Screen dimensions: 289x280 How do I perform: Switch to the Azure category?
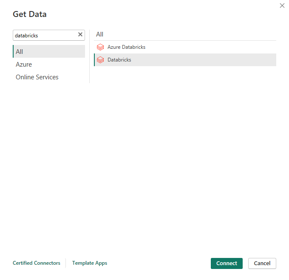(x=24, y=64)
